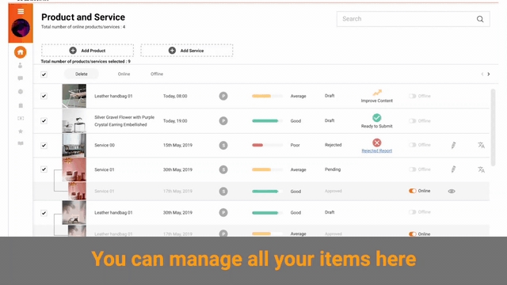This screenshot has width=507, height=285.
Task: Click the Average quality bar for Leather handbag 01
Action: pyautogui.click(x=267, y=96)
